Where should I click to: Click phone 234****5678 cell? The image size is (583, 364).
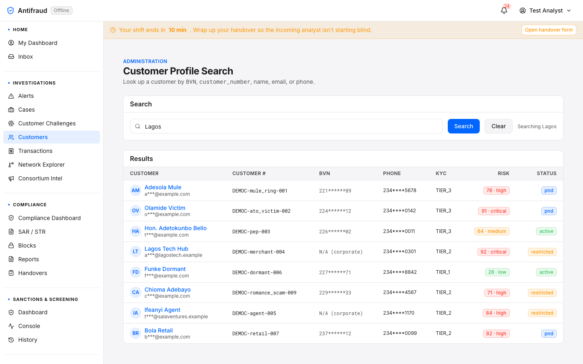tap(400, 190)
